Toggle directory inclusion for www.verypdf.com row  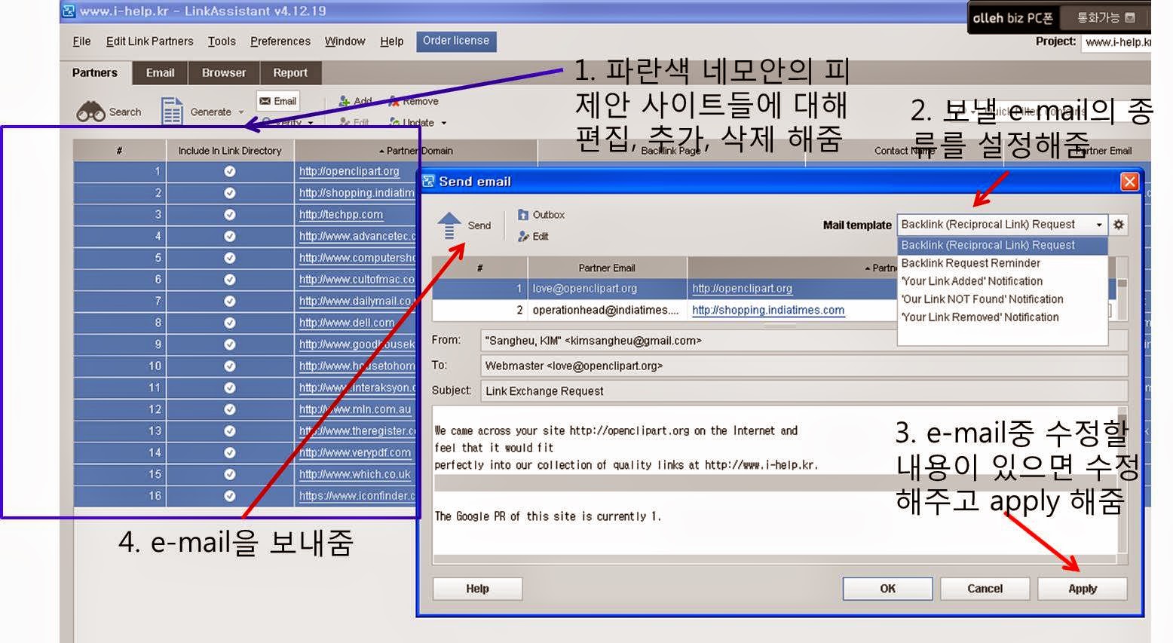(x=230, y=453)
